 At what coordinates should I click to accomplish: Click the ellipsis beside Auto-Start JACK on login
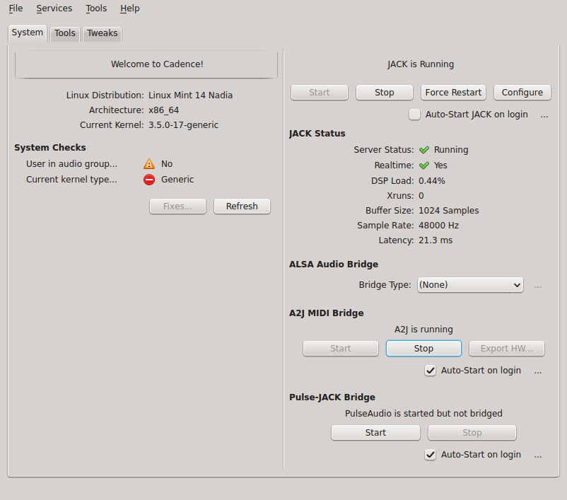[x=544, y=116]
